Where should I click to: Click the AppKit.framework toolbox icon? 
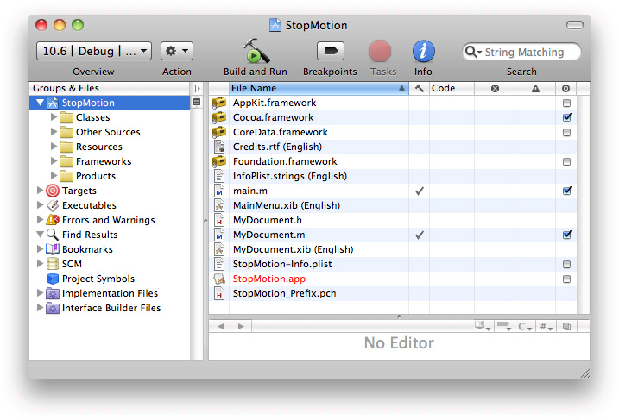[x=219, y=103]
